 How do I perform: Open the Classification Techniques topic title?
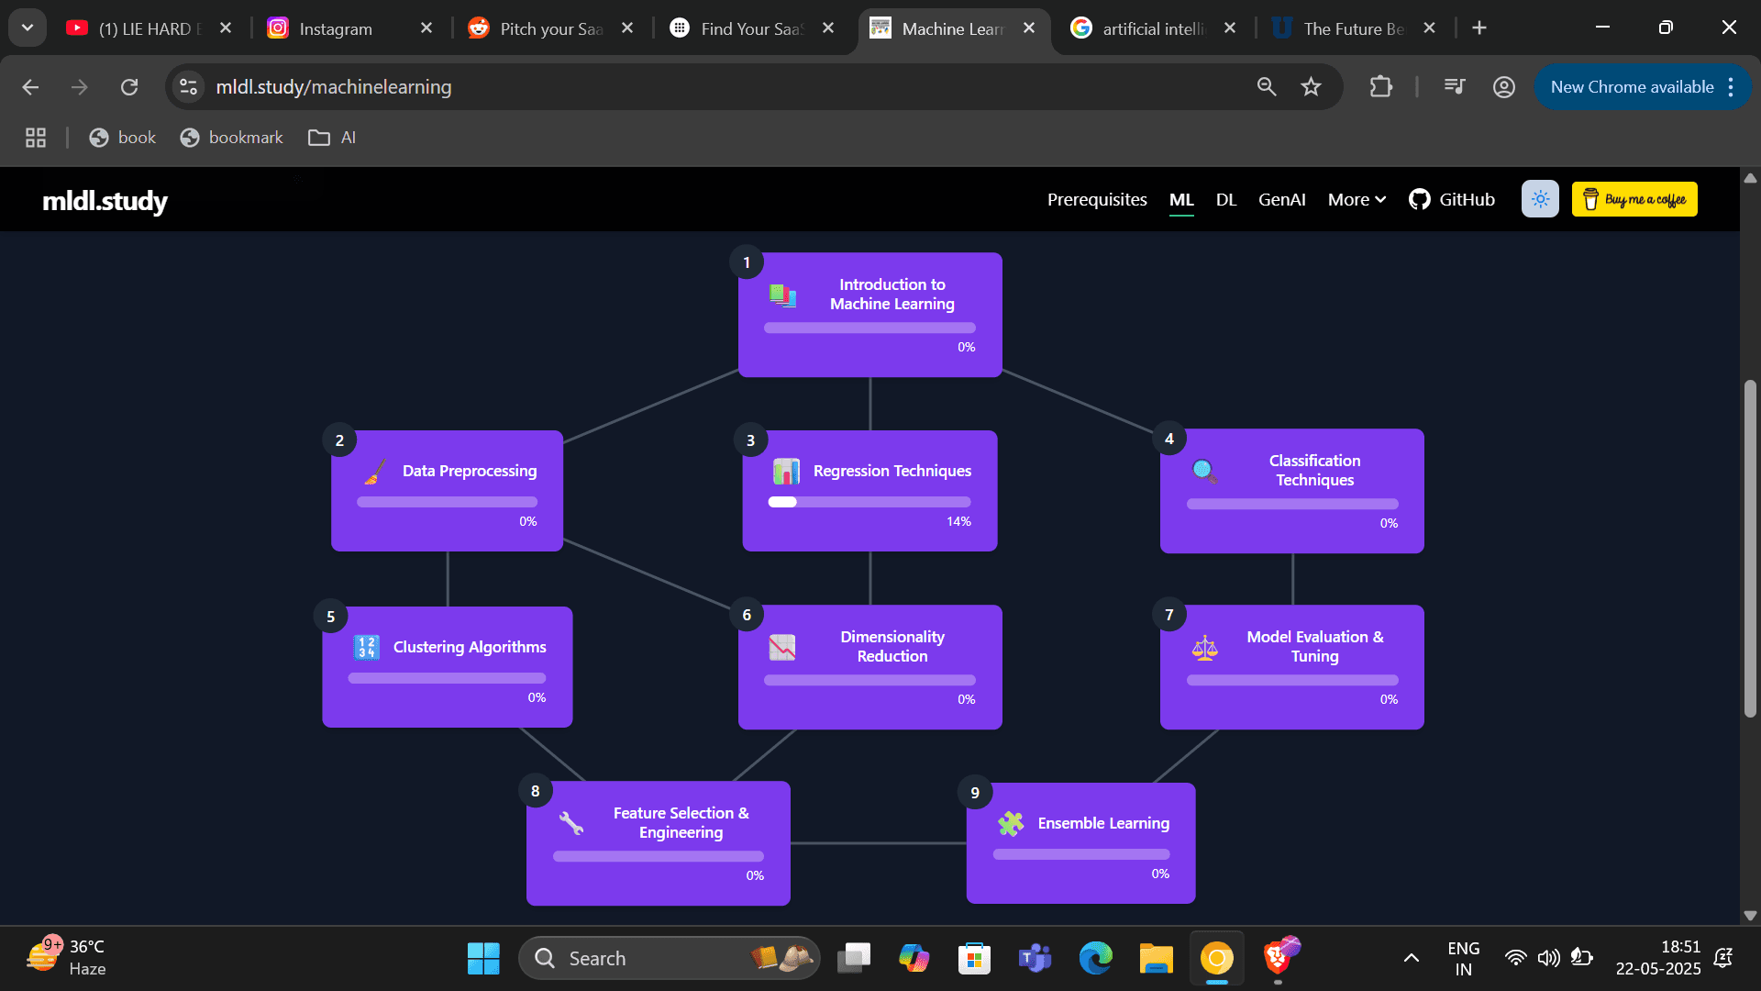pos(1314,470)
